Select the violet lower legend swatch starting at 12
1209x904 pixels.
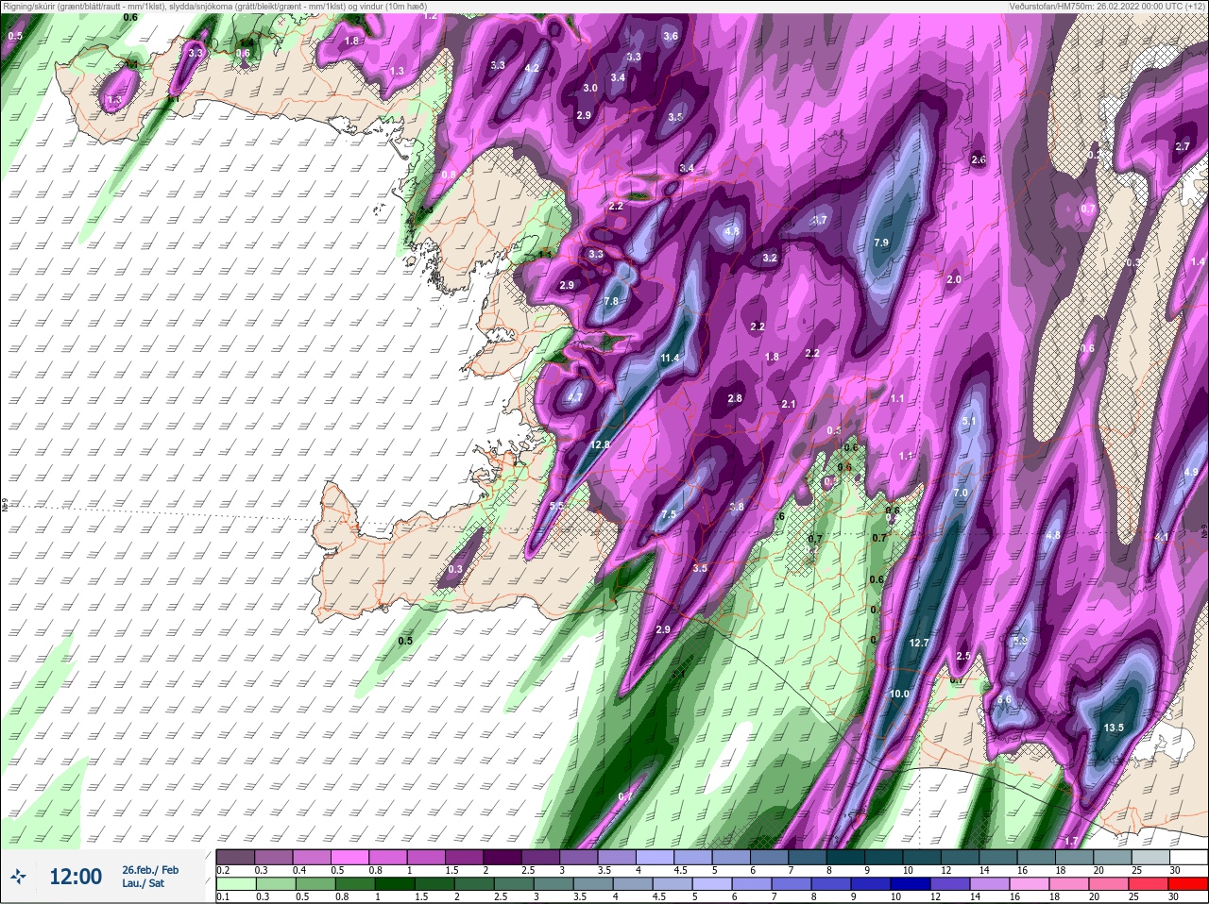949,884
